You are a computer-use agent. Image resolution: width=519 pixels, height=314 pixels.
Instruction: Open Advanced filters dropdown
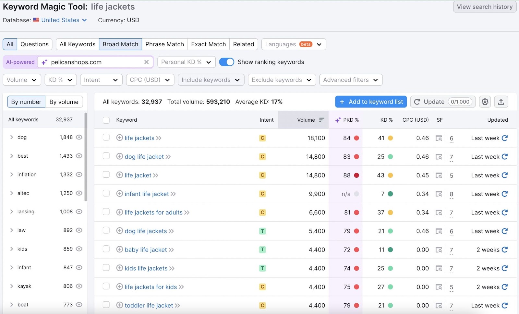click(x=351, y=80)
